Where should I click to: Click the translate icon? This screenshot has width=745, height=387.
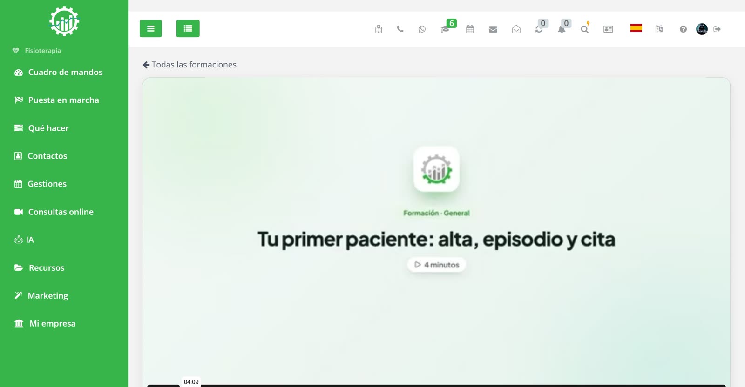659,29
